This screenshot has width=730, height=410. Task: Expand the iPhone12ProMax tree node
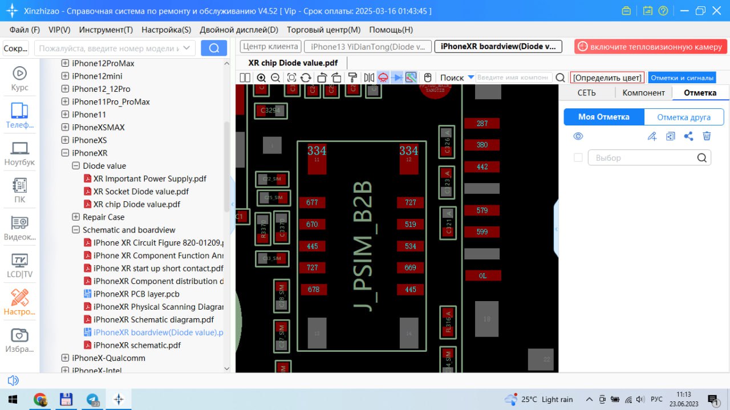click(65, 63)
